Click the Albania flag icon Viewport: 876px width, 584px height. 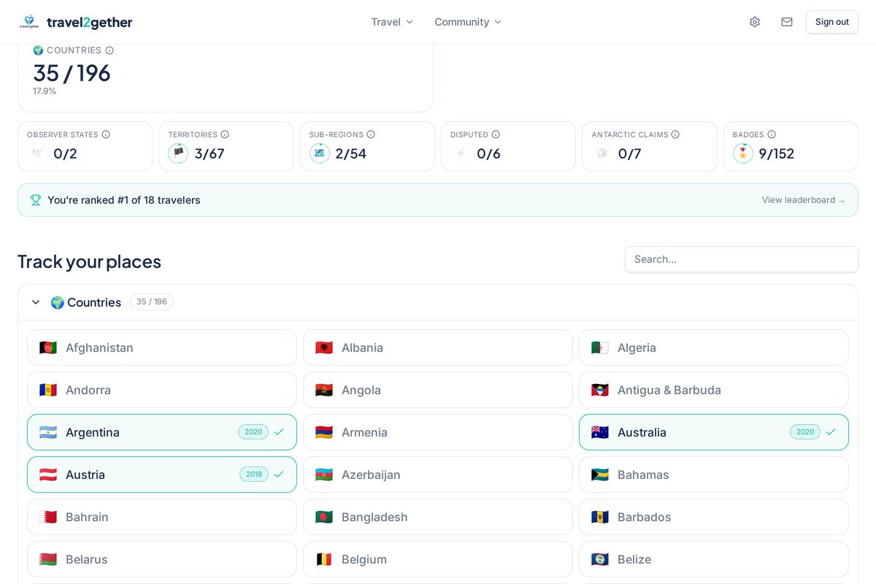coord(324,347)
